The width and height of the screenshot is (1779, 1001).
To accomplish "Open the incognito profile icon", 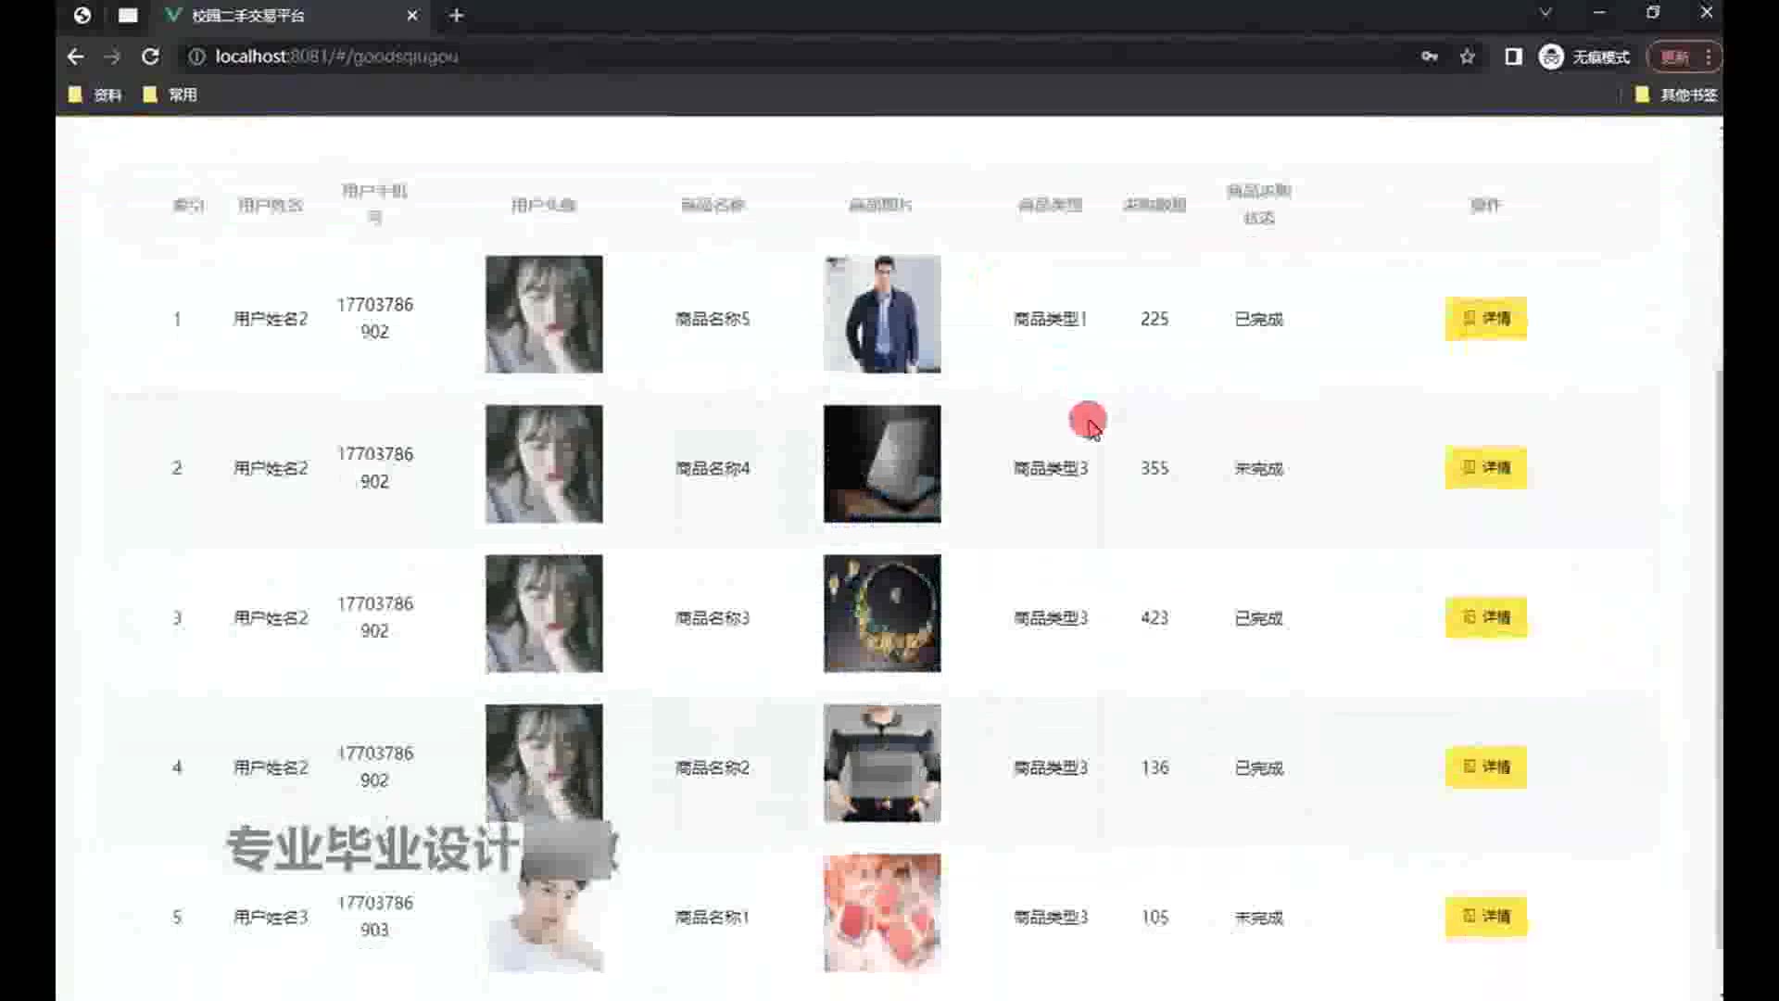I will tap(1551, 57).
